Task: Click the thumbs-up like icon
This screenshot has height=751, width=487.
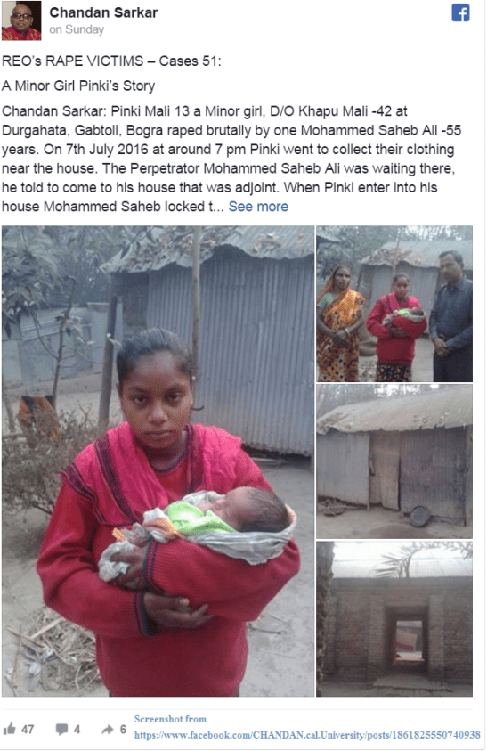Action: tap(9, 729)
